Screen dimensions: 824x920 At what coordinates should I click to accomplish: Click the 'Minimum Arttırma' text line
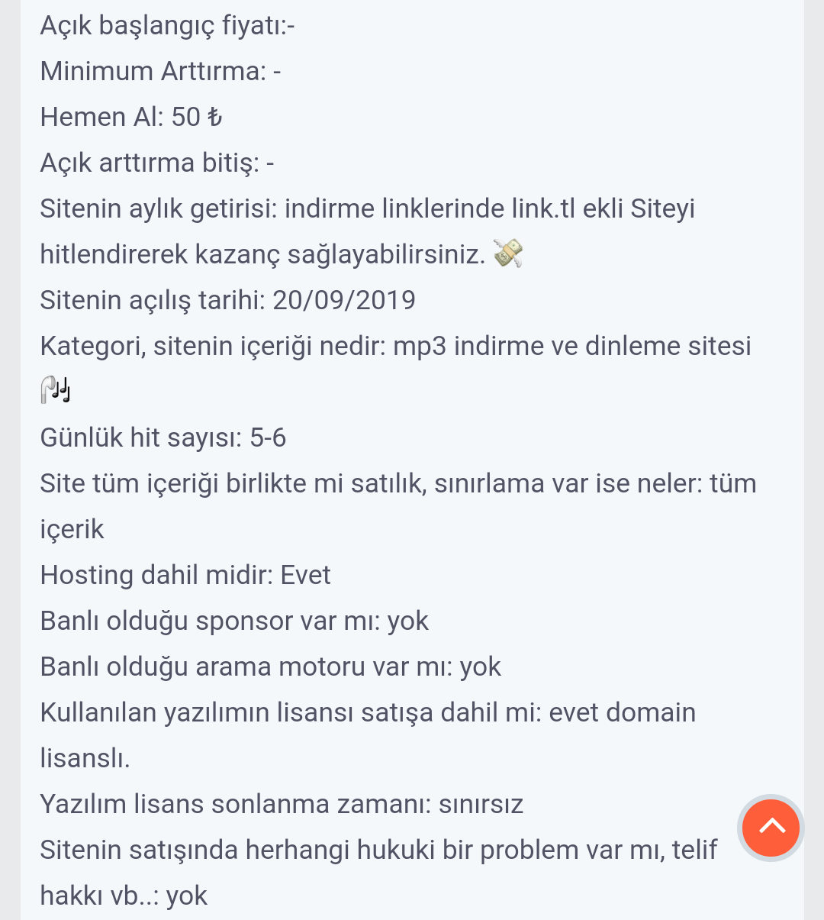(x=161, y=71)
